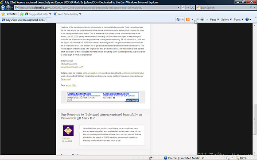Click the page scrollbar up arrow
This screenshot has height=160, width=257.
254,25
